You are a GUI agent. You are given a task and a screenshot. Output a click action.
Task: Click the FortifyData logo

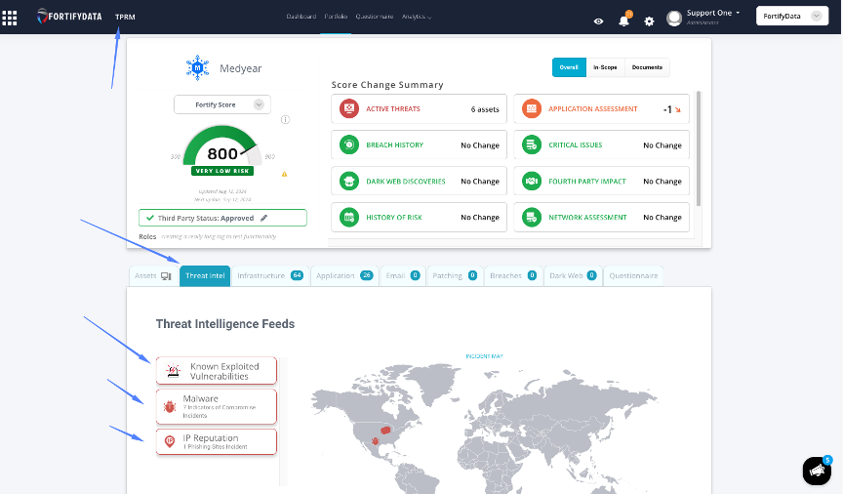69,17
